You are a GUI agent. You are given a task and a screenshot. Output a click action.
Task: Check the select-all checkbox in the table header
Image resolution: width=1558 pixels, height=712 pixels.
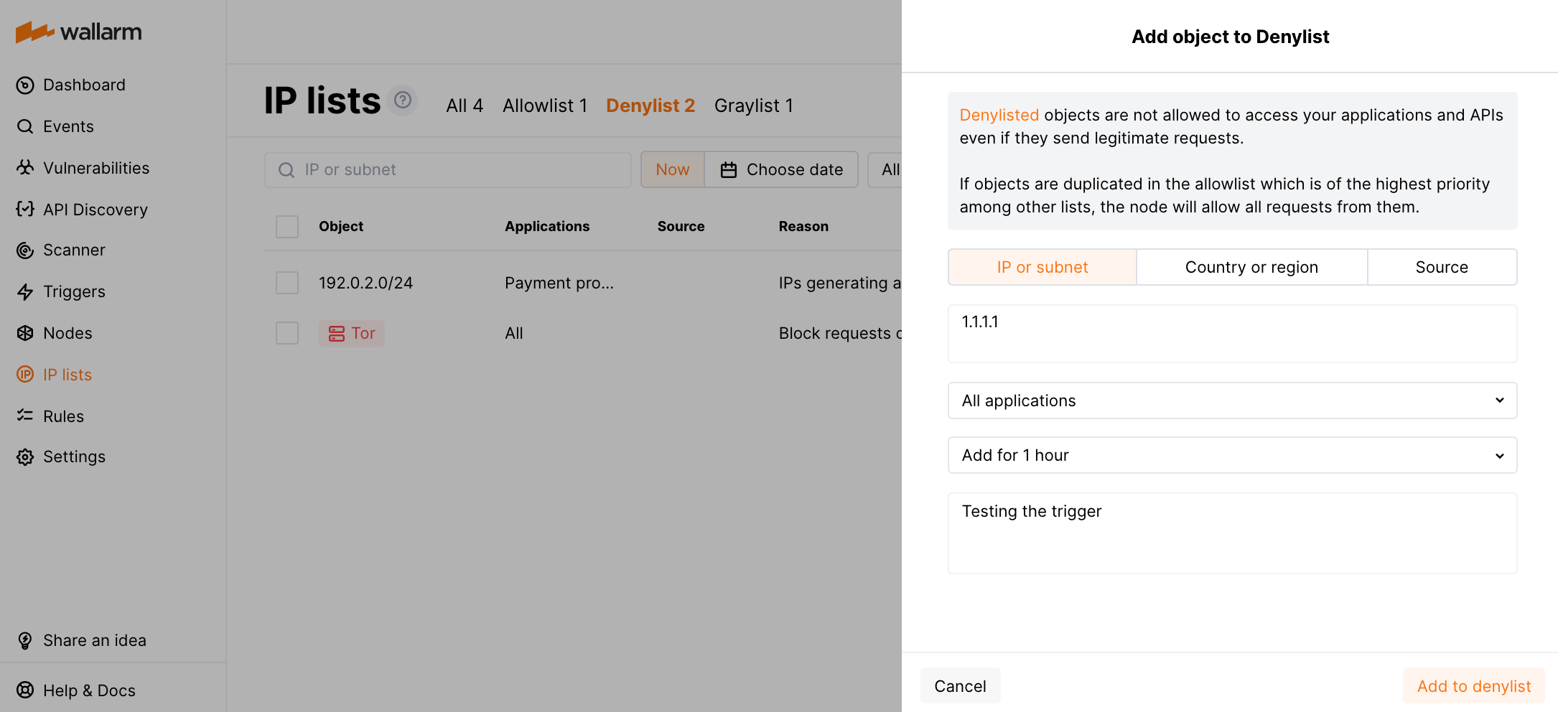[286, 226]
